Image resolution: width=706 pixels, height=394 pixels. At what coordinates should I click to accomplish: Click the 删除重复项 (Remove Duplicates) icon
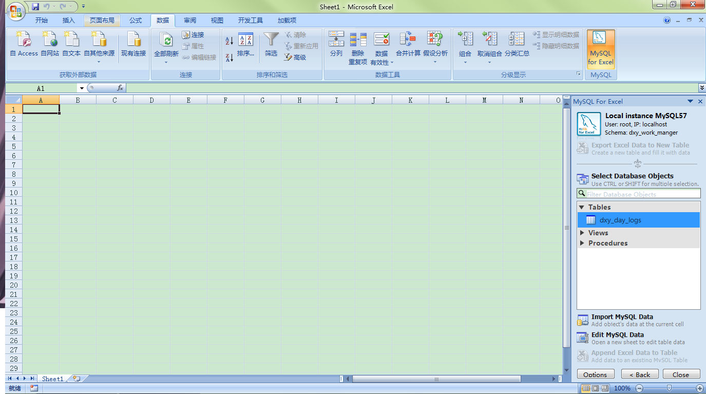357,46
